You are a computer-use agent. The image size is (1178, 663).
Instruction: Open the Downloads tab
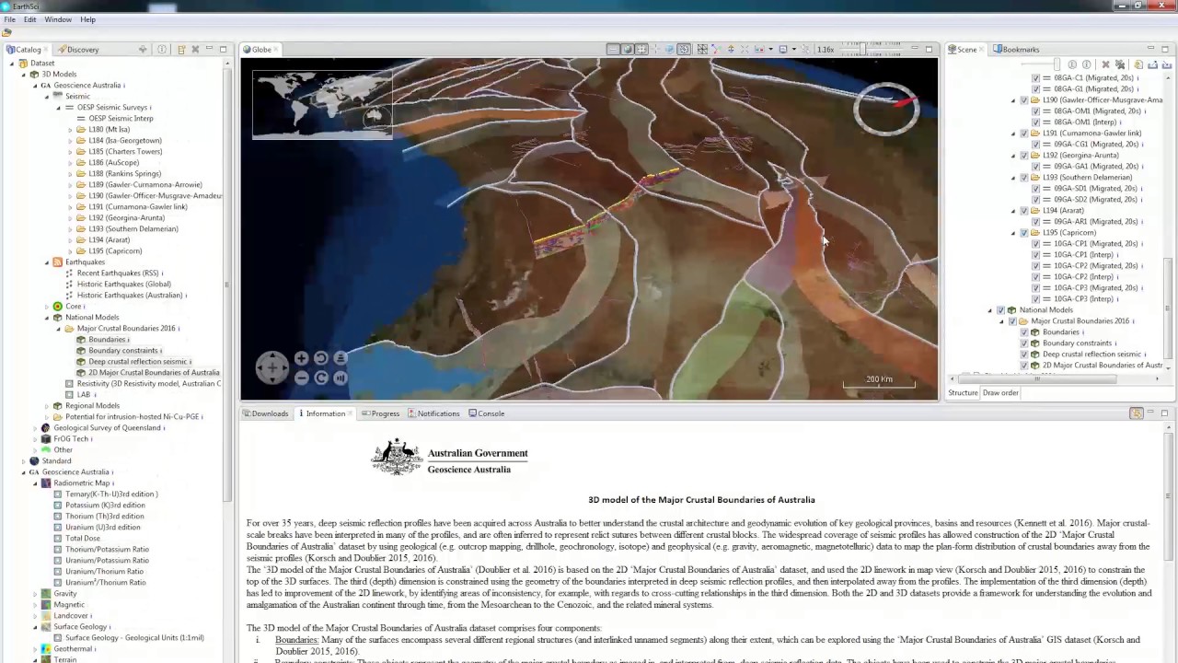click(x=264, y=413)
